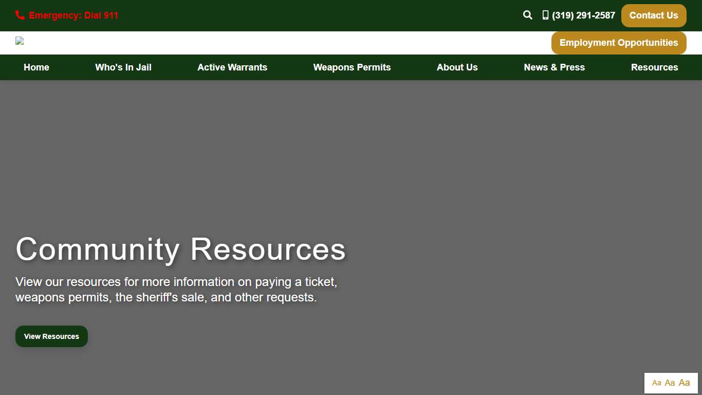Open the Who's In Jail menu
This screenshot has height=395, width=702.
[123, 67]
